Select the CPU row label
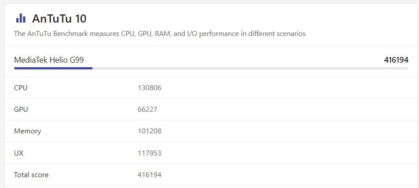Screen dimensions: 419x188 [x=21, y=87]
